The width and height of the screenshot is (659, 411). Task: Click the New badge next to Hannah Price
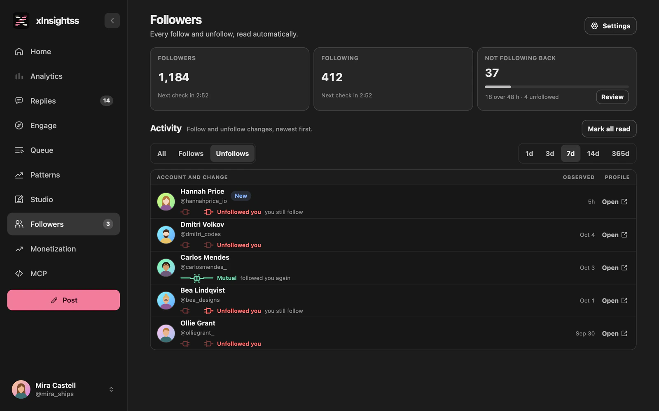[x=241, y=196]
